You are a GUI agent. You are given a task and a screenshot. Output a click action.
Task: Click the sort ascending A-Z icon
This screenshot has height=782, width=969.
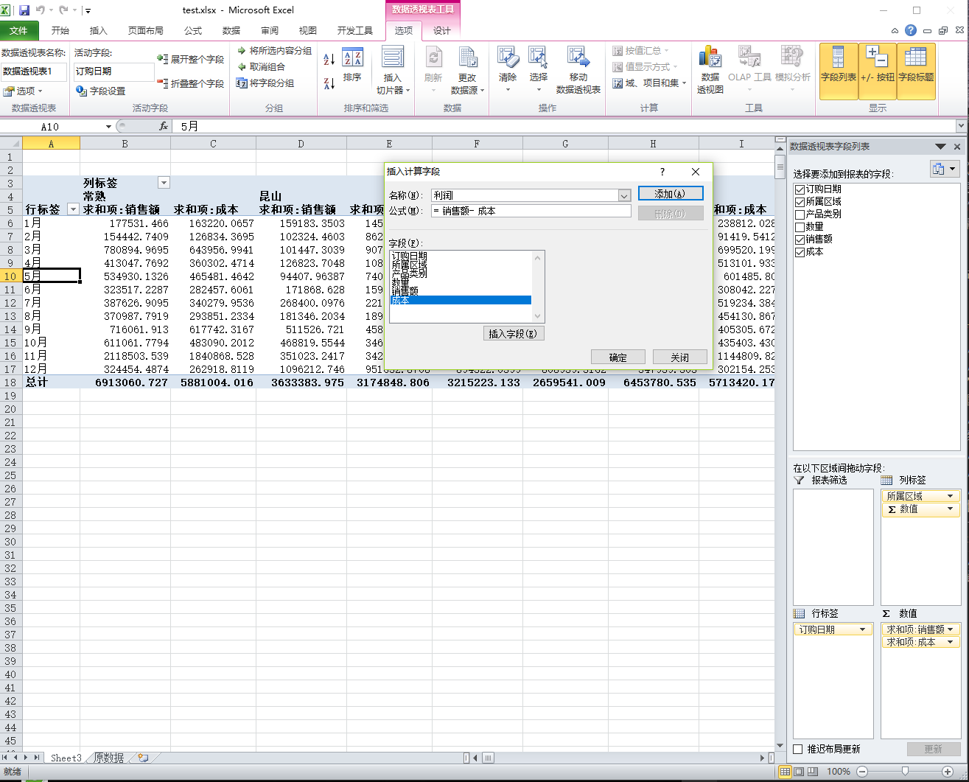[x=329, y=59]
